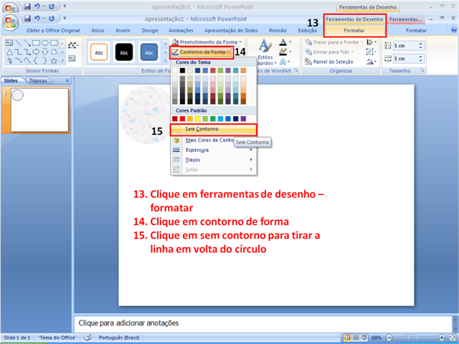Viewport: 459px width, 344px height.
Task: Pick yellow in Cores Padrão row
Action: tap(198, 119)
